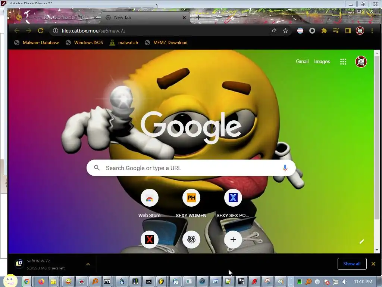Toggle the Chrome side panel

click(348, 31)
